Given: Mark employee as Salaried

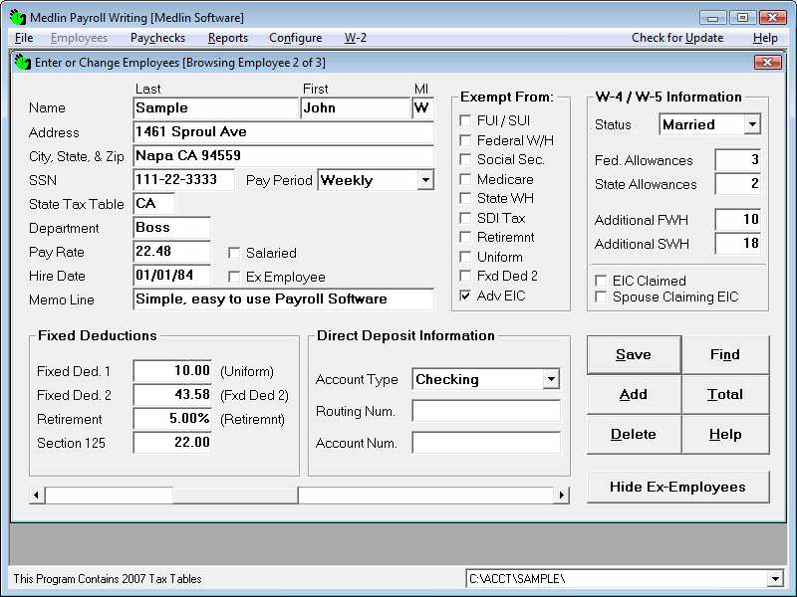Looking at the screenshot, I should pos(234,253).
